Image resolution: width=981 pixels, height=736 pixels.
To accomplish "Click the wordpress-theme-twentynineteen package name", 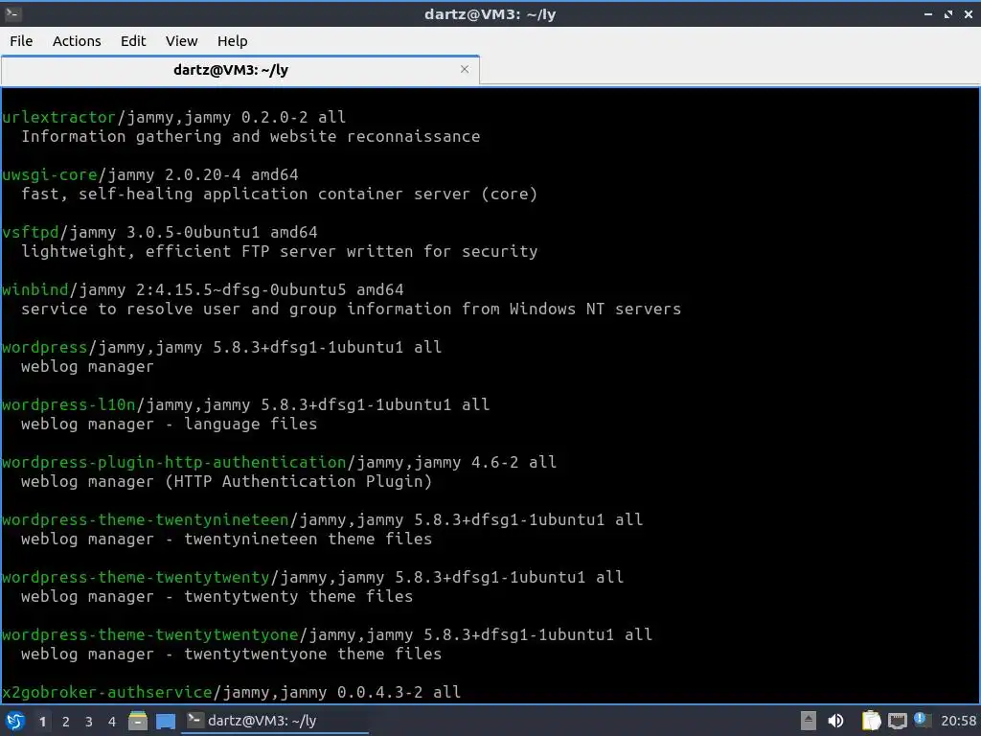I will (x=146, y=520).
